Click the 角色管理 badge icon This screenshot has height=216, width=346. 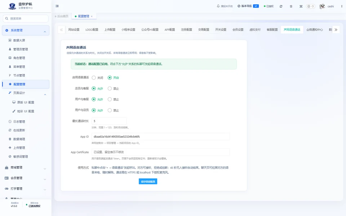pos(10,58)
